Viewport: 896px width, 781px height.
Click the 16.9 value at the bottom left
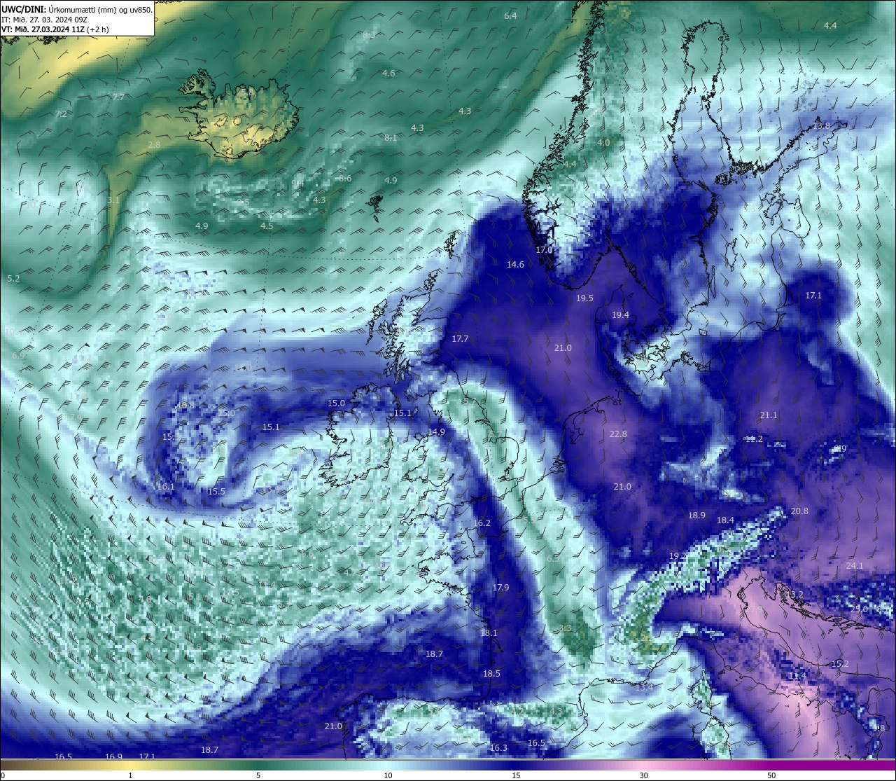point(113,756)
